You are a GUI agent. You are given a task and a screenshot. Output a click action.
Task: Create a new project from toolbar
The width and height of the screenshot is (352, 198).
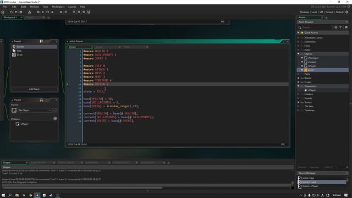click(x=11, y=12)
